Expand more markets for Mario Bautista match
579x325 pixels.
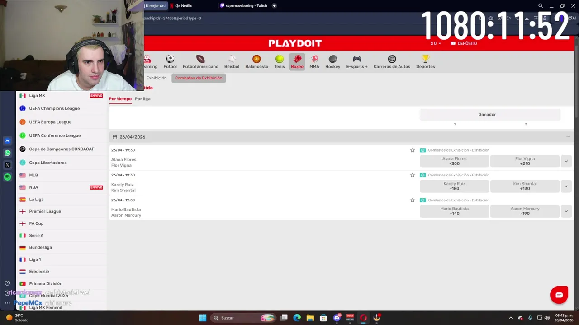coord(566,211)
